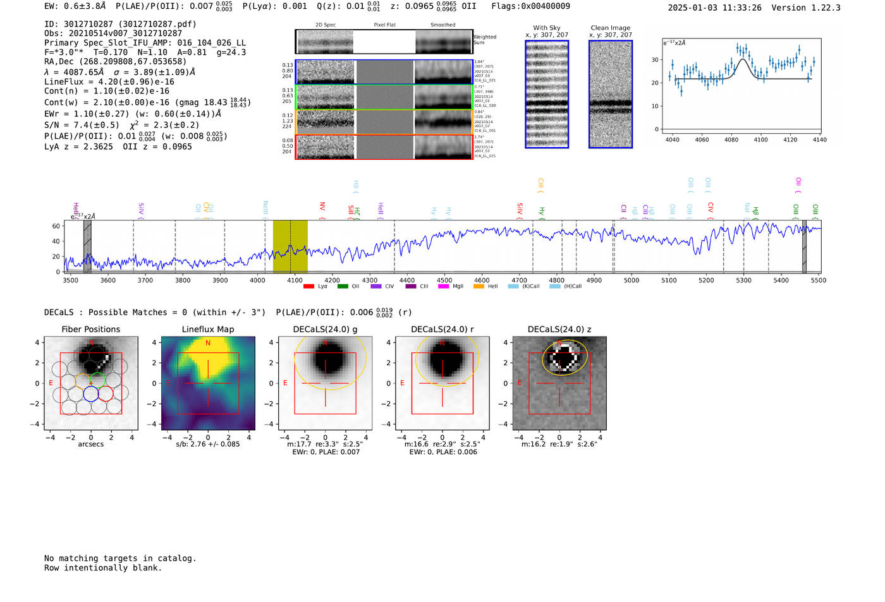The image size is (885, 602).
Task: Select the Obs: 20210514v007_3012710287 line
Action: point(113,33)
